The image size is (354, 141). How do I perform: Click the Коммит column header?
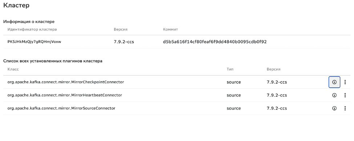pos(170,29)
